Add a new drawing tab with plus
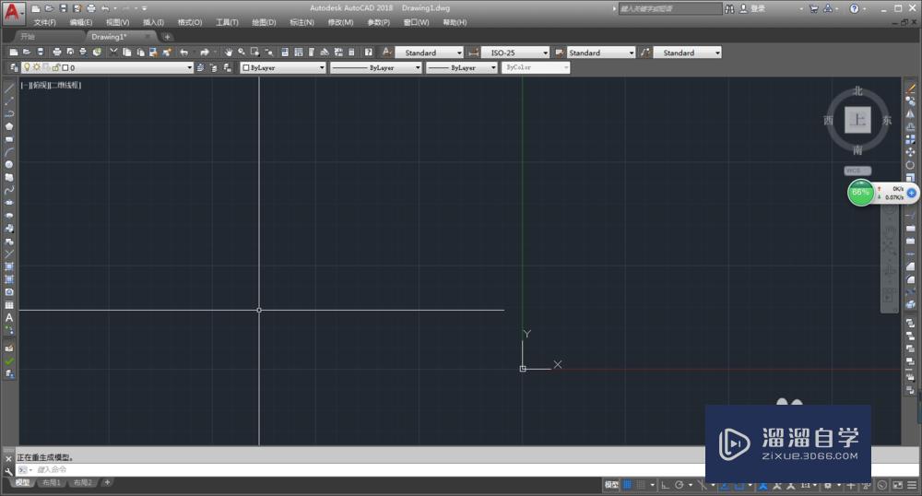 [167, 37]
